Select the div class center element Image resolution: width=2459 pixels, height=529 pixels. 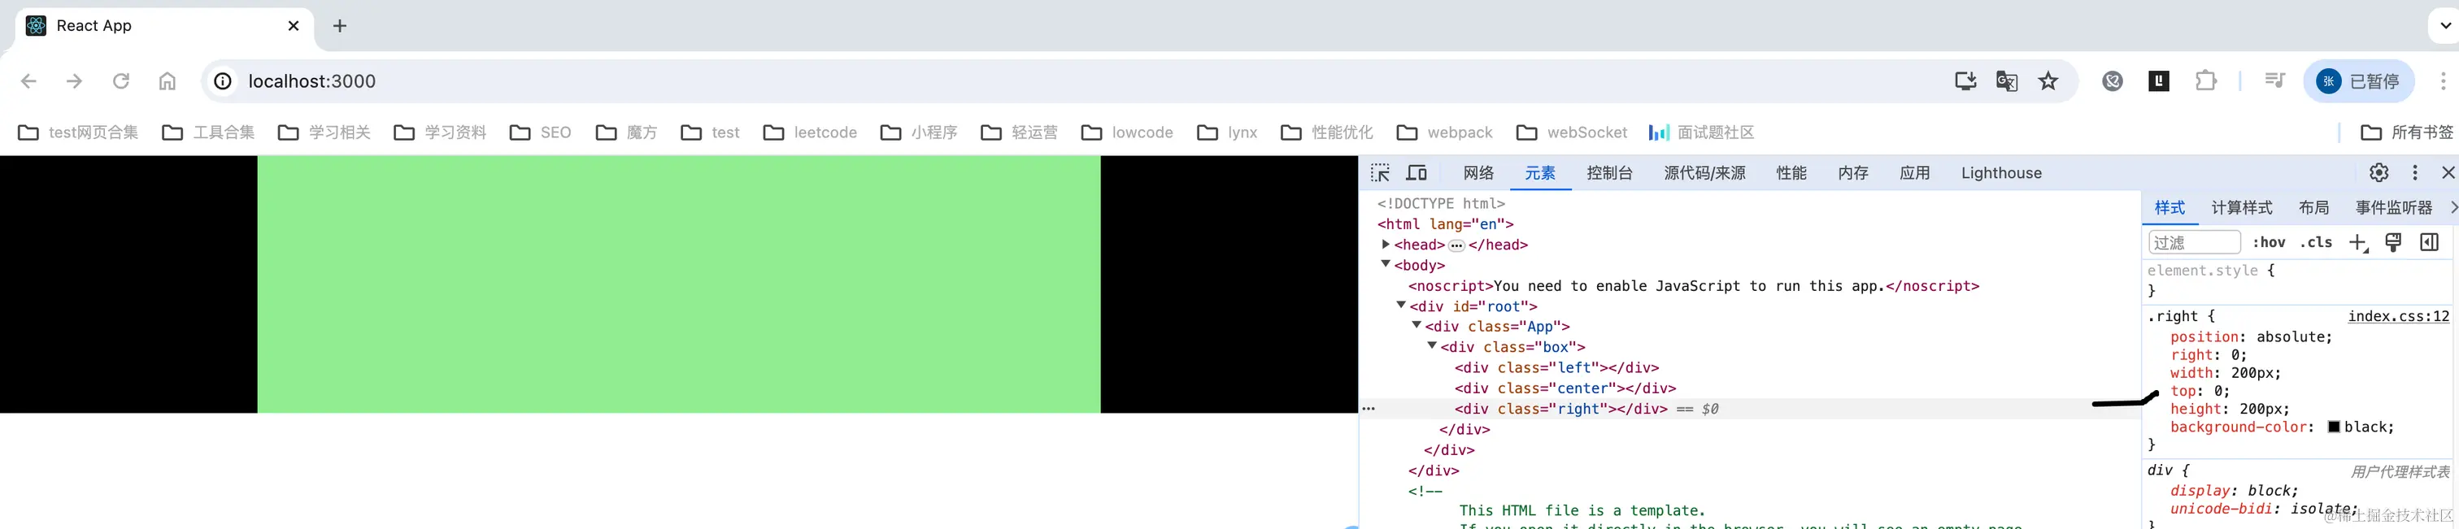(1565, 388)
